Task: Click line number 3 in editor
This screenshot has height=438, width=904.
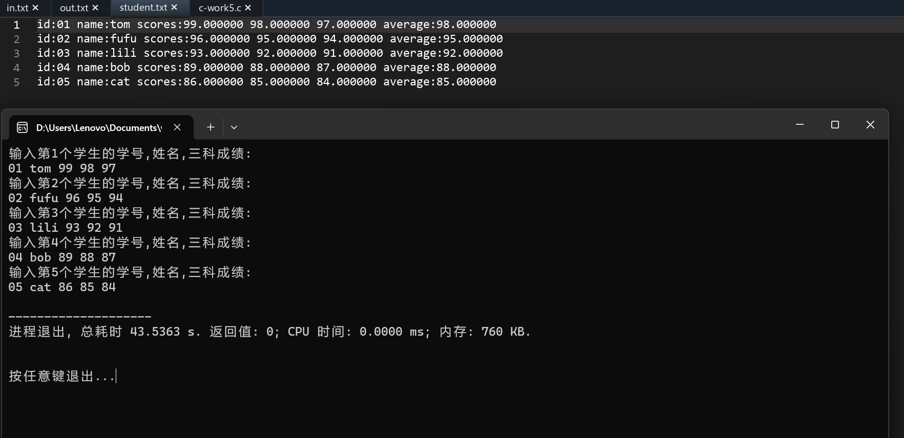Action: point(17,53)
